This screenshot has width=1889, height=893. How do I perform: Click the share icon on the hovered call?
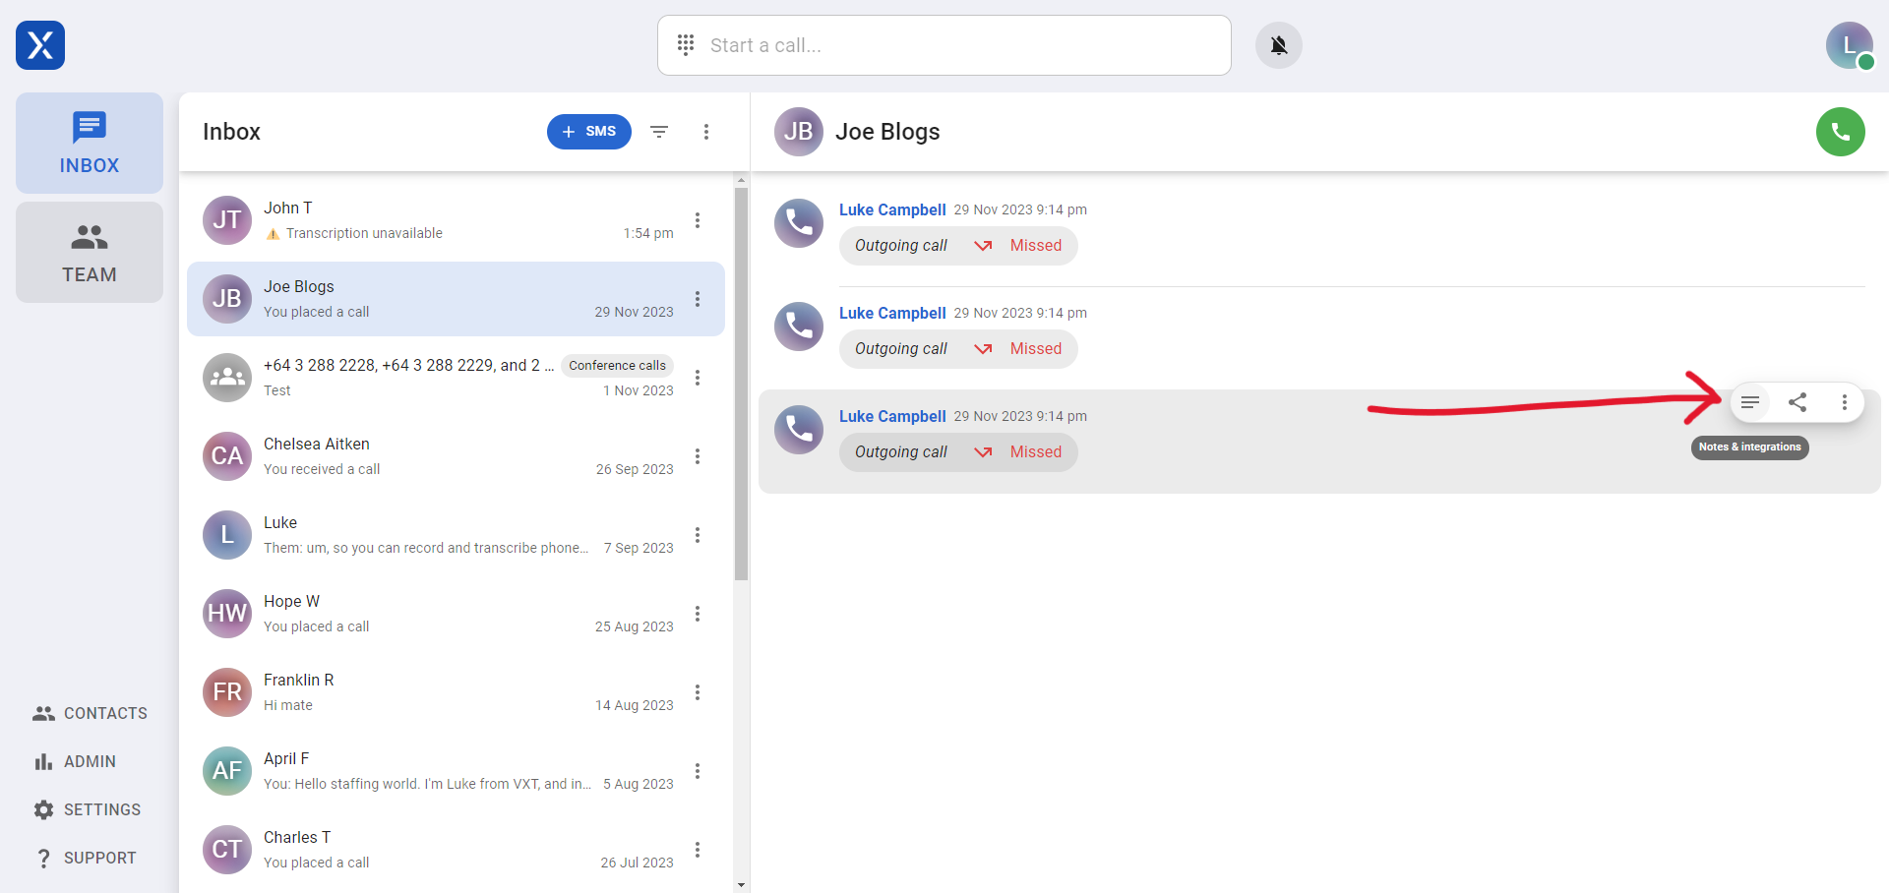pyautogui.click(x=1797, y=402)
